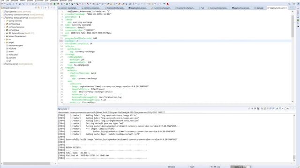Select the Project Explorer view tab
The height and width of the screenshot is (168, 300).
[10, 8]
